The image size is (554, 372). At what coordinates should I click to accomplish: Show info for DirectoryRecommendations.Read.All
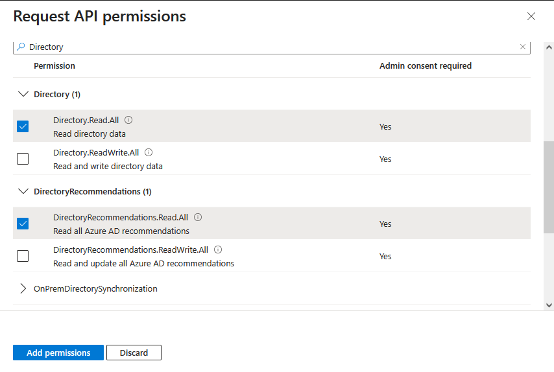[x=198, y=217]
